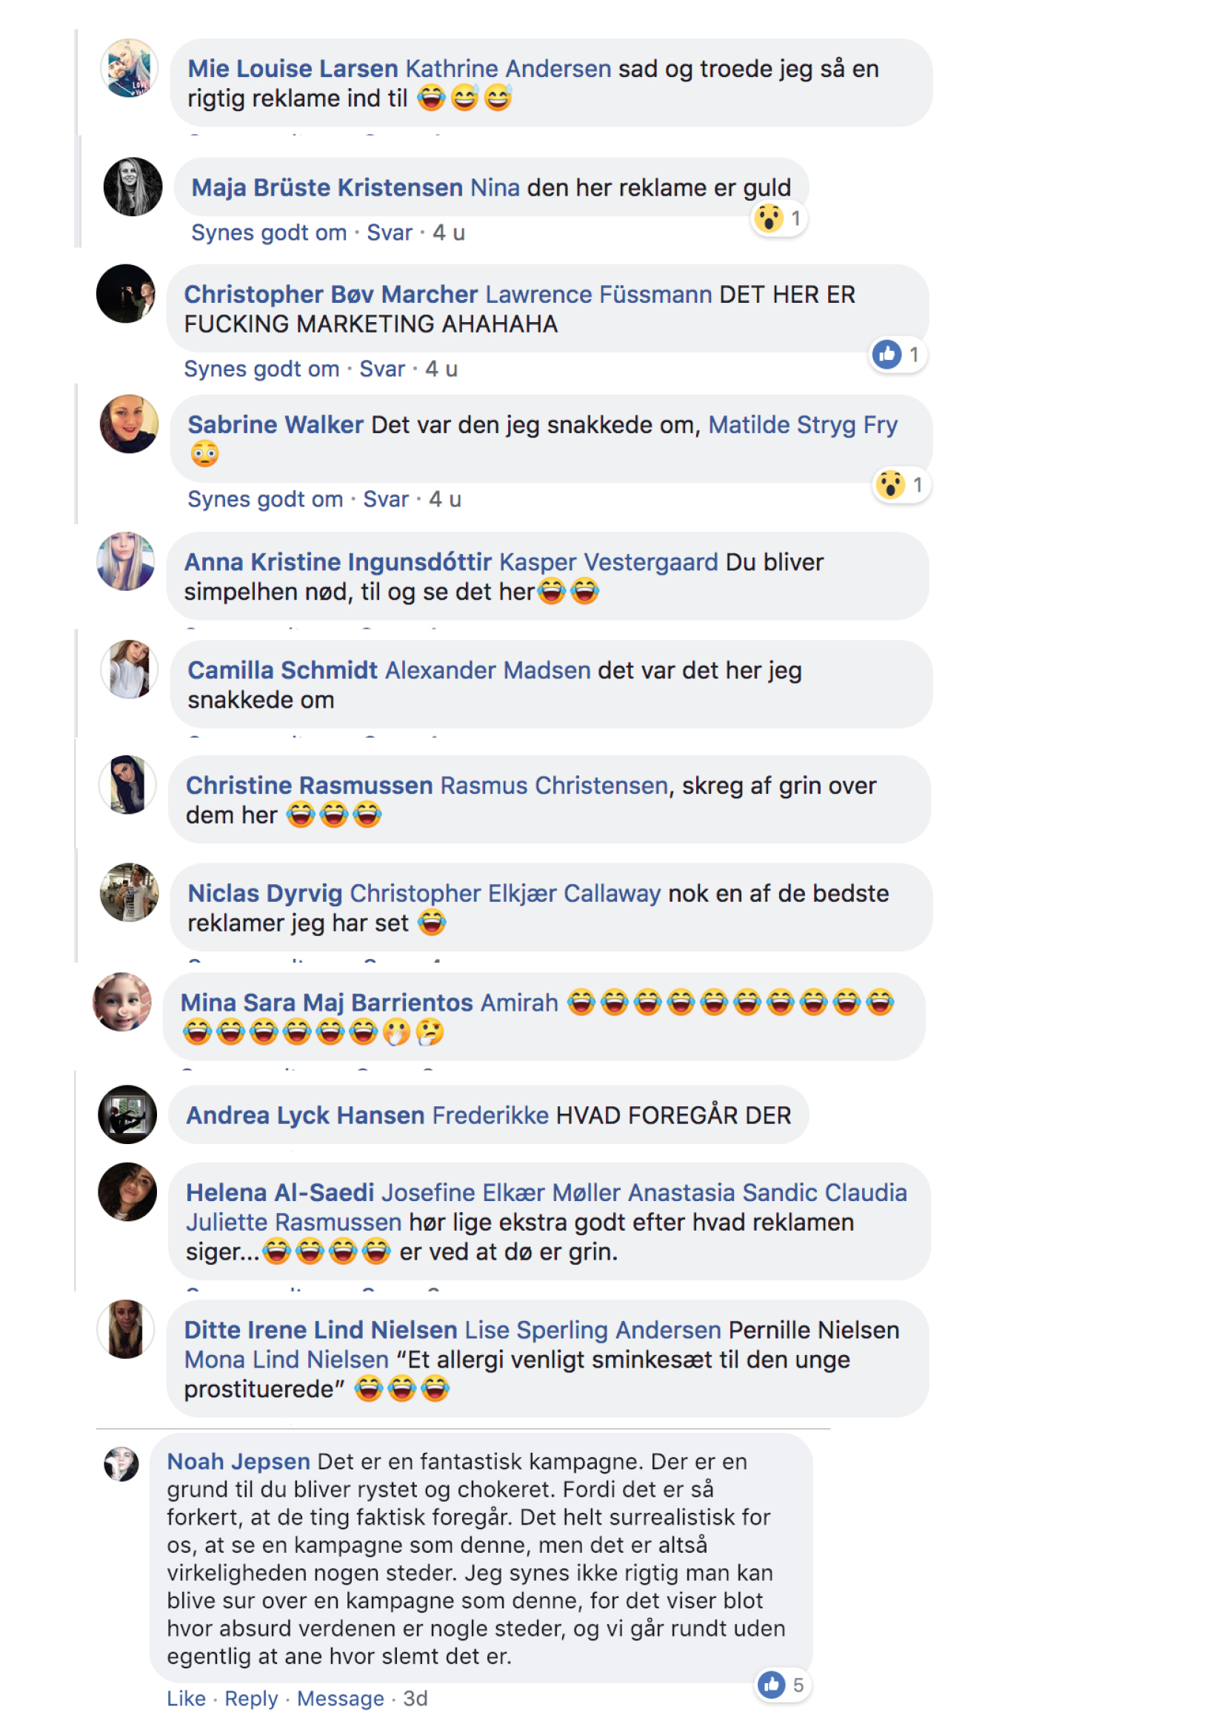Click the like count on Noah Jepsen's comment
Screen dimensions: 1225x1732
pos(798,1685)
